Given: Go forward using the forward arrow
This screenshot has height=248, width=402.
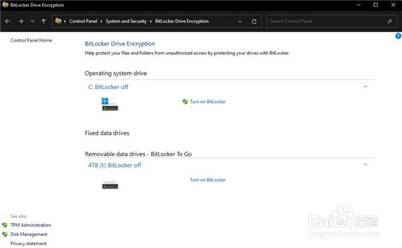Looking at the screenshot, I should click(x=21, y=21).
